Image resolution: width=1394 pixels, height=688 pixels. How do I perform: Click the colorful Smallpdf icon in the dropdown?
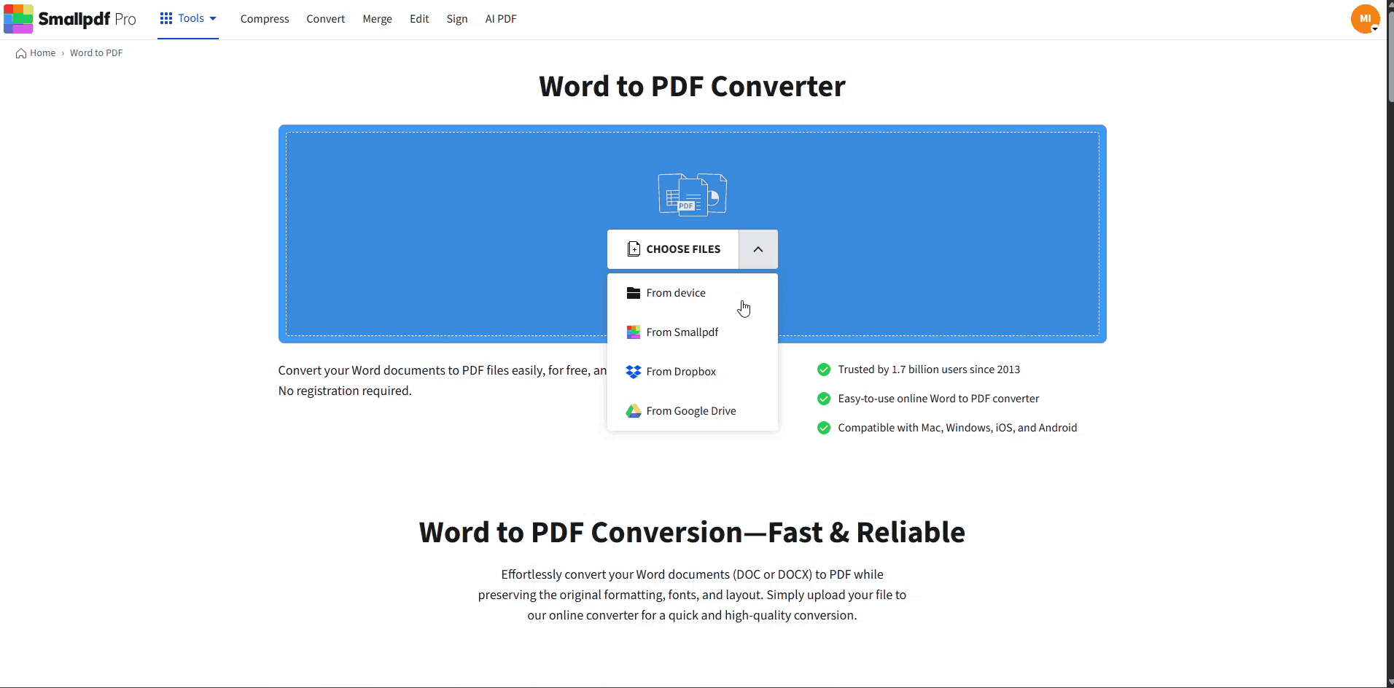pyautogui.click(x=634, y=332)
